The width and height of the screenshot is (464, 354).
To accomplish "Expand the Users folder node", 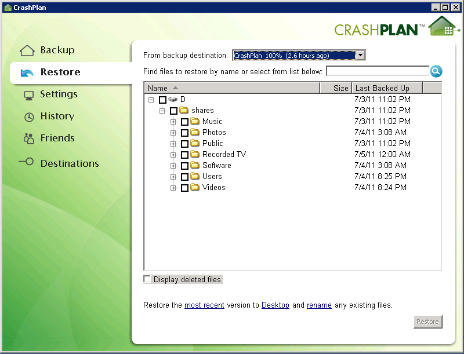I will (173, 177).
